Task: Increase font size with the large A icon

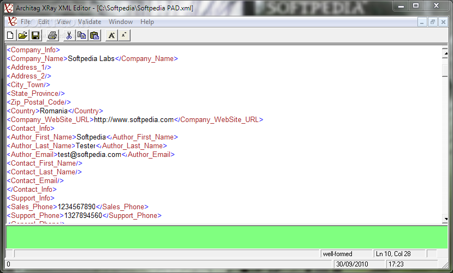Action: (x=111, y=35)
